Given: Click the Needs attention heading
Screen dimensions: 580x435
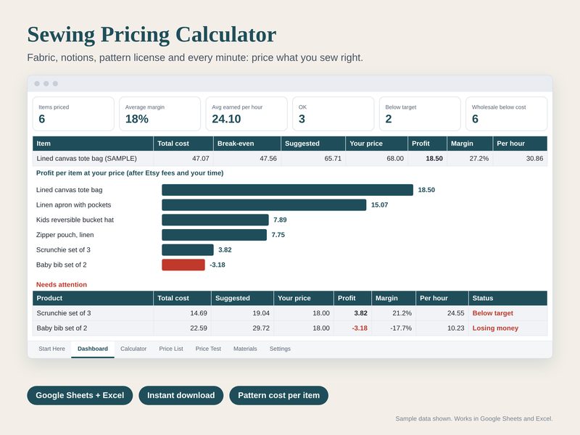Looking at the screenshot, I should click(x=62, y=284).
